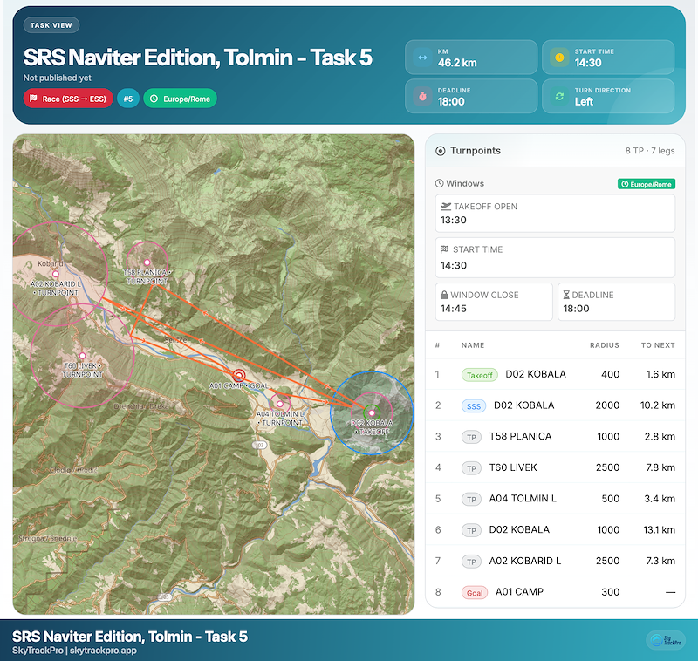
Task: Click the T60 LIVEK turnpoint marker on map
Action: pyautogui.click(x=82, y=356)
